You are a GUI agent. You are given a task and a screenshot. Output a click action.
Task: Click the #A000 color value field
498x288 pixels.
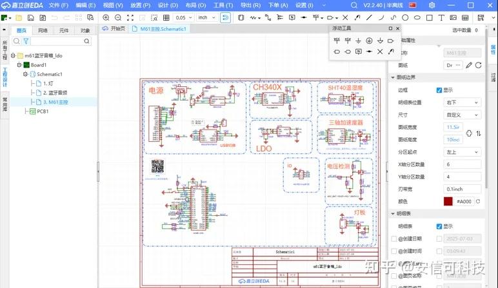[464, 202]
